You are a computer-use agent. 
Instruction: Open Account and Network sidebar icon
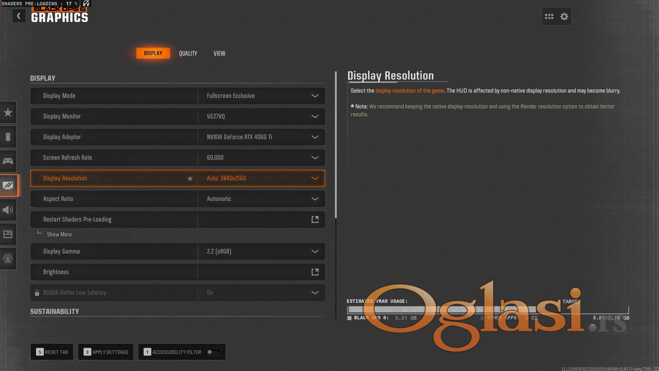tap(8, 258)
